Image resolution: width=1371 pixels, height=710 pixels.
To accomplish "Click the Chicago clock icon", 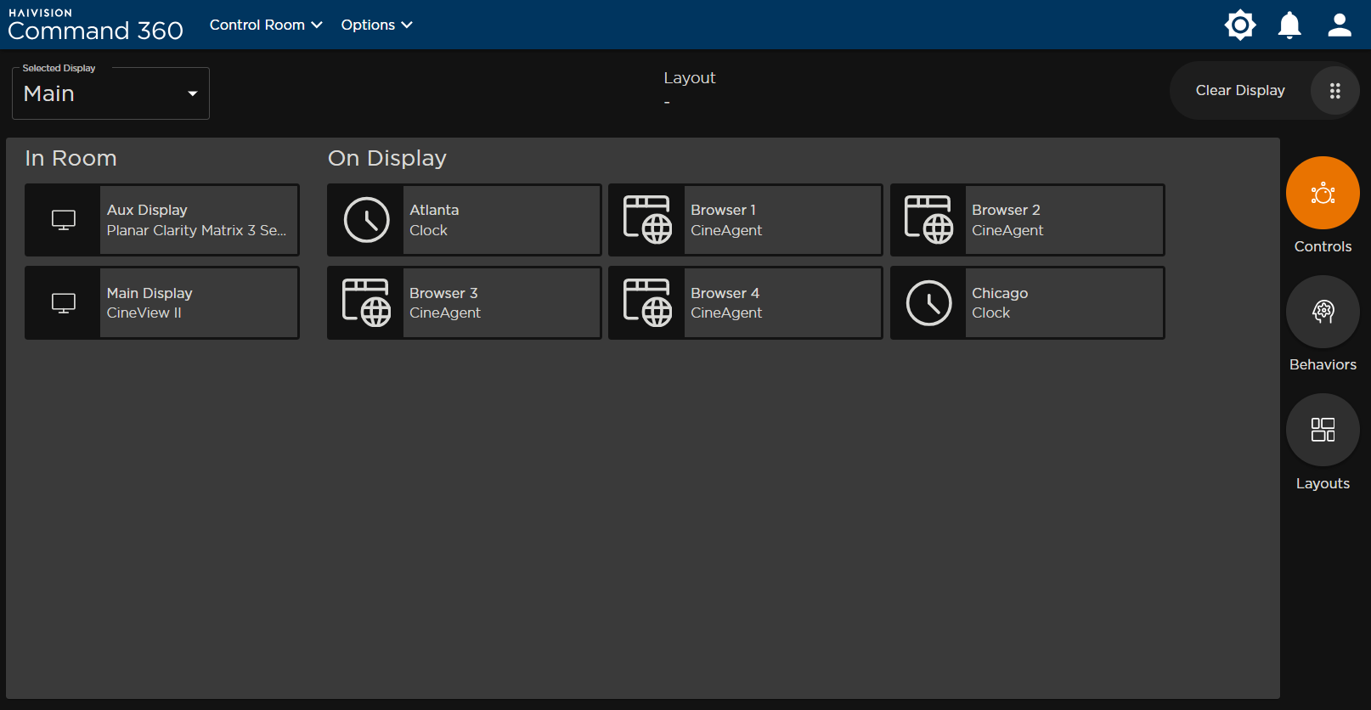I will 928,303.
